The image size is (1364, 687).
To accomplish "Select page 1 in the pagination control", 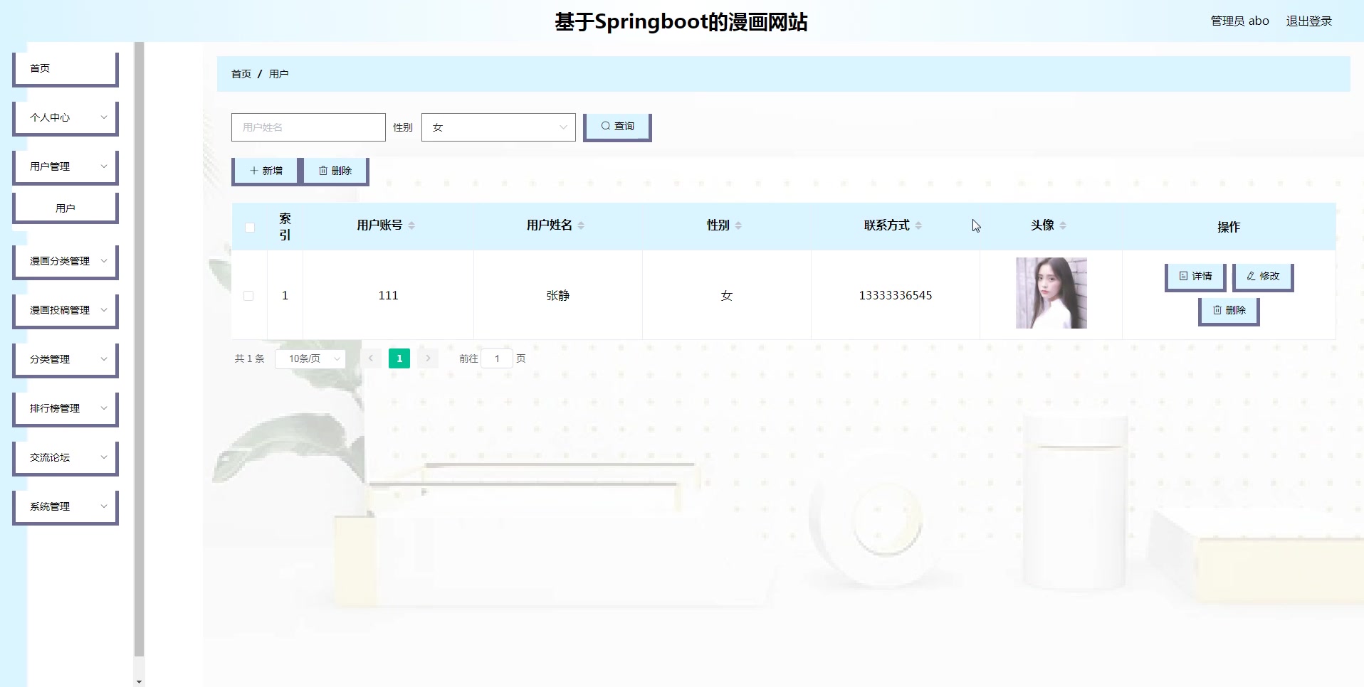I will click(399, 358).
